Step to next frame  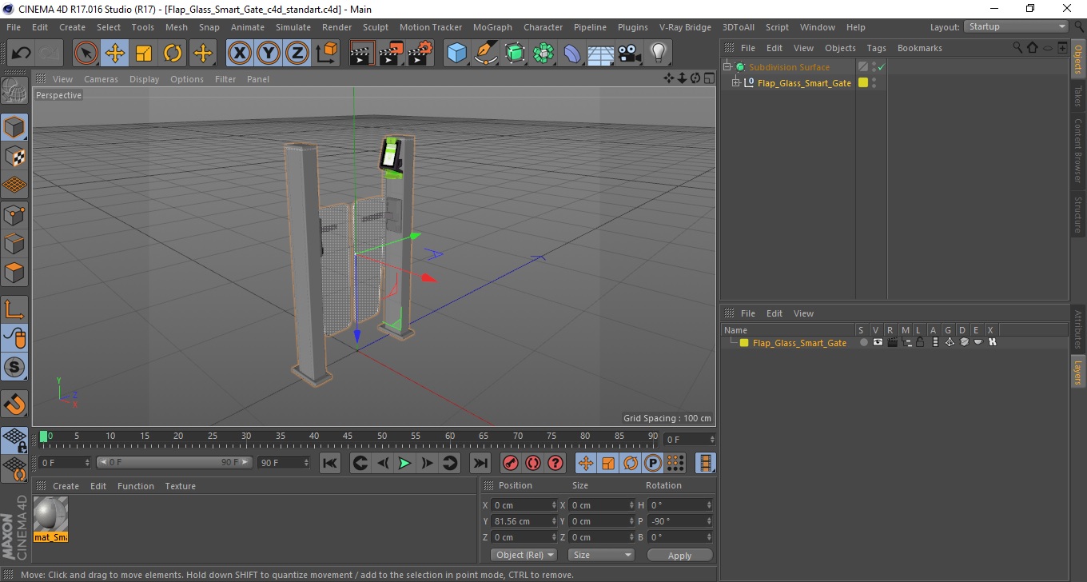pyautogui.click(x=428, y=463)
